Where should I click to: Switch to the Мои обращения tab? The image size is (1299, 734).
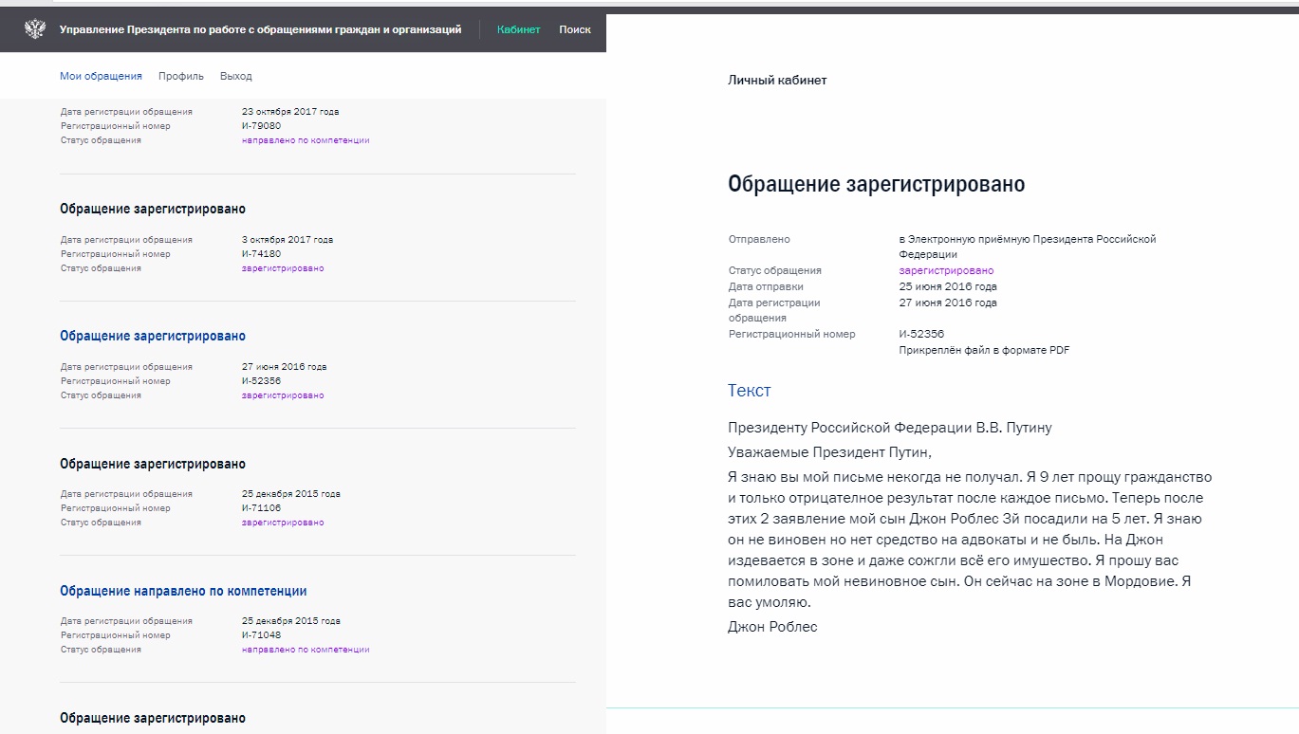click(101, 76)
